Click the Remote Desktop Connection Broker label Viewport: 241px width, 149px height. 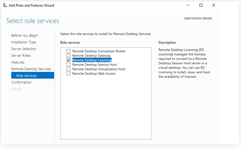(x=99, y=51)
